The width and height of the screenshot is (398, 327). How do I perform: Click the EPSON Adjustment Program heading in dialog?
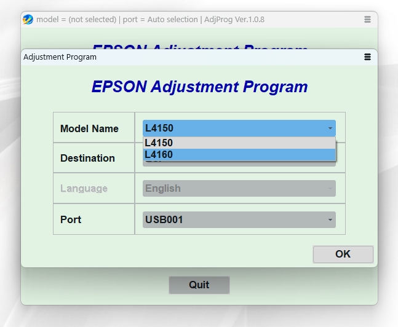pos(199,87)
